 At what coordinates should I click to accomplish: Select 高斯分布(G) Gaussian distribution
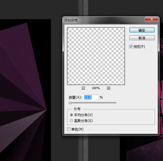coord(71,121)
